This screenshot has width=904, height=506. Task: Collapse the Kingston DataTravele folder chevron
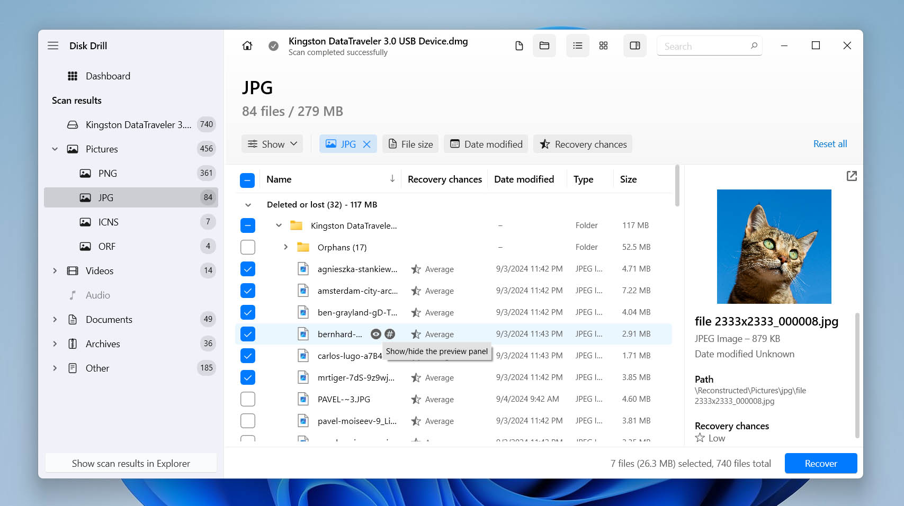coord(279,225)
